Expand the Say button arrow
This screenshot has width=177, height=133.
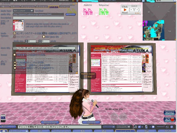[x=113, y=127]
